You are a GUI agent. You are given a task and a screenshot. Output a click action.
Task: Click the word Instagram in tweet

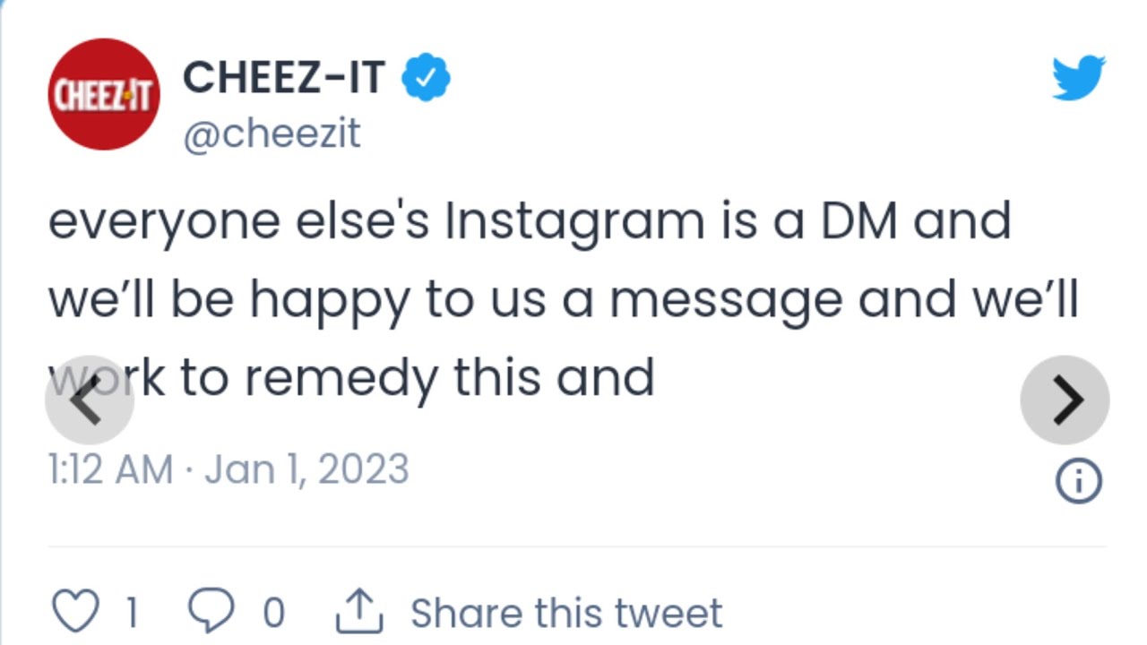pyautogui.click(x=574, y=223)
